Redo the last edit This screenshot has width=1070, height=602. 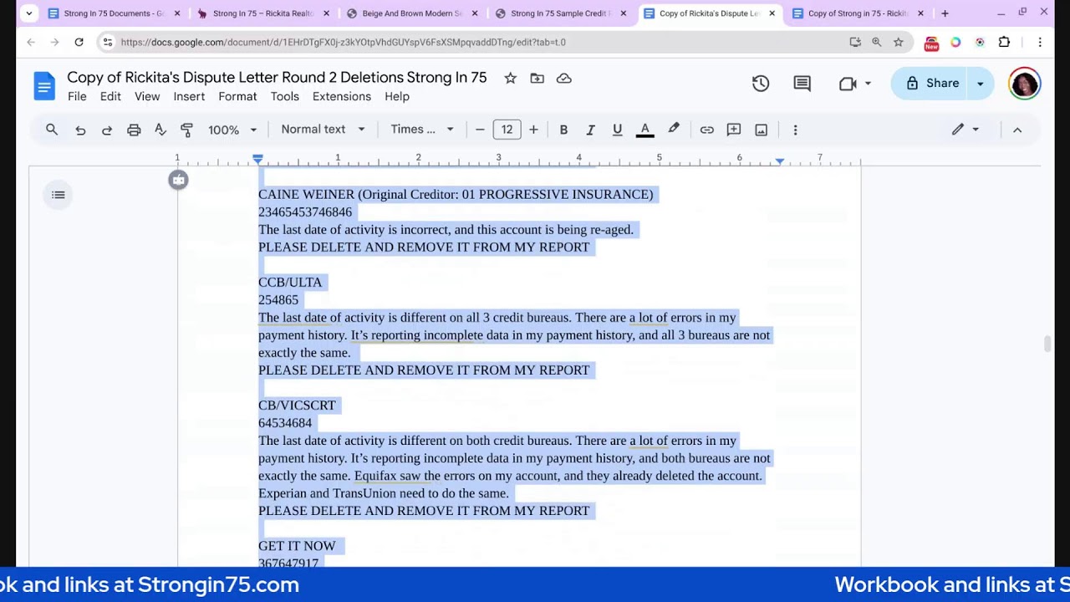107,130
